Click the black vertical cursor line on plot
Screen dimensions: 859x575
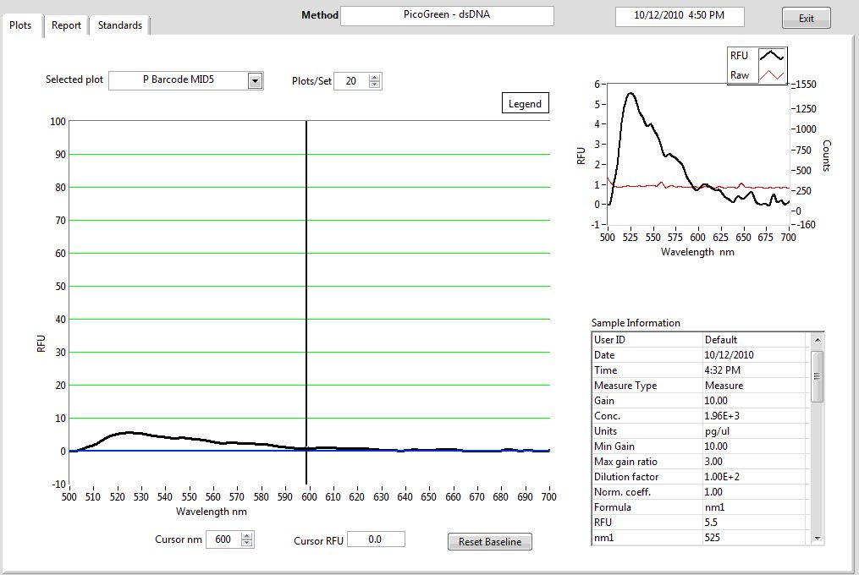tap(306, 301)
